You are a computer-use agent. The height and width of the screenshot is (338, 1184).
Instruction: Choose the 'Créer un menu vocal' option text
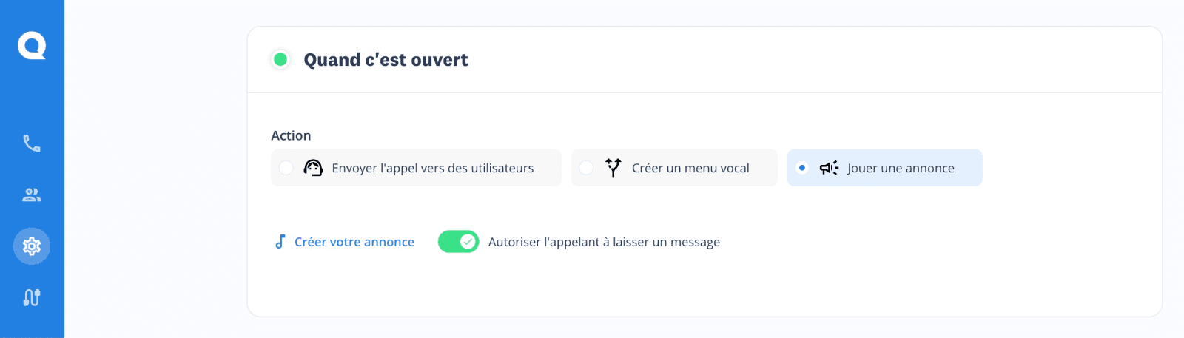[690, 169]
